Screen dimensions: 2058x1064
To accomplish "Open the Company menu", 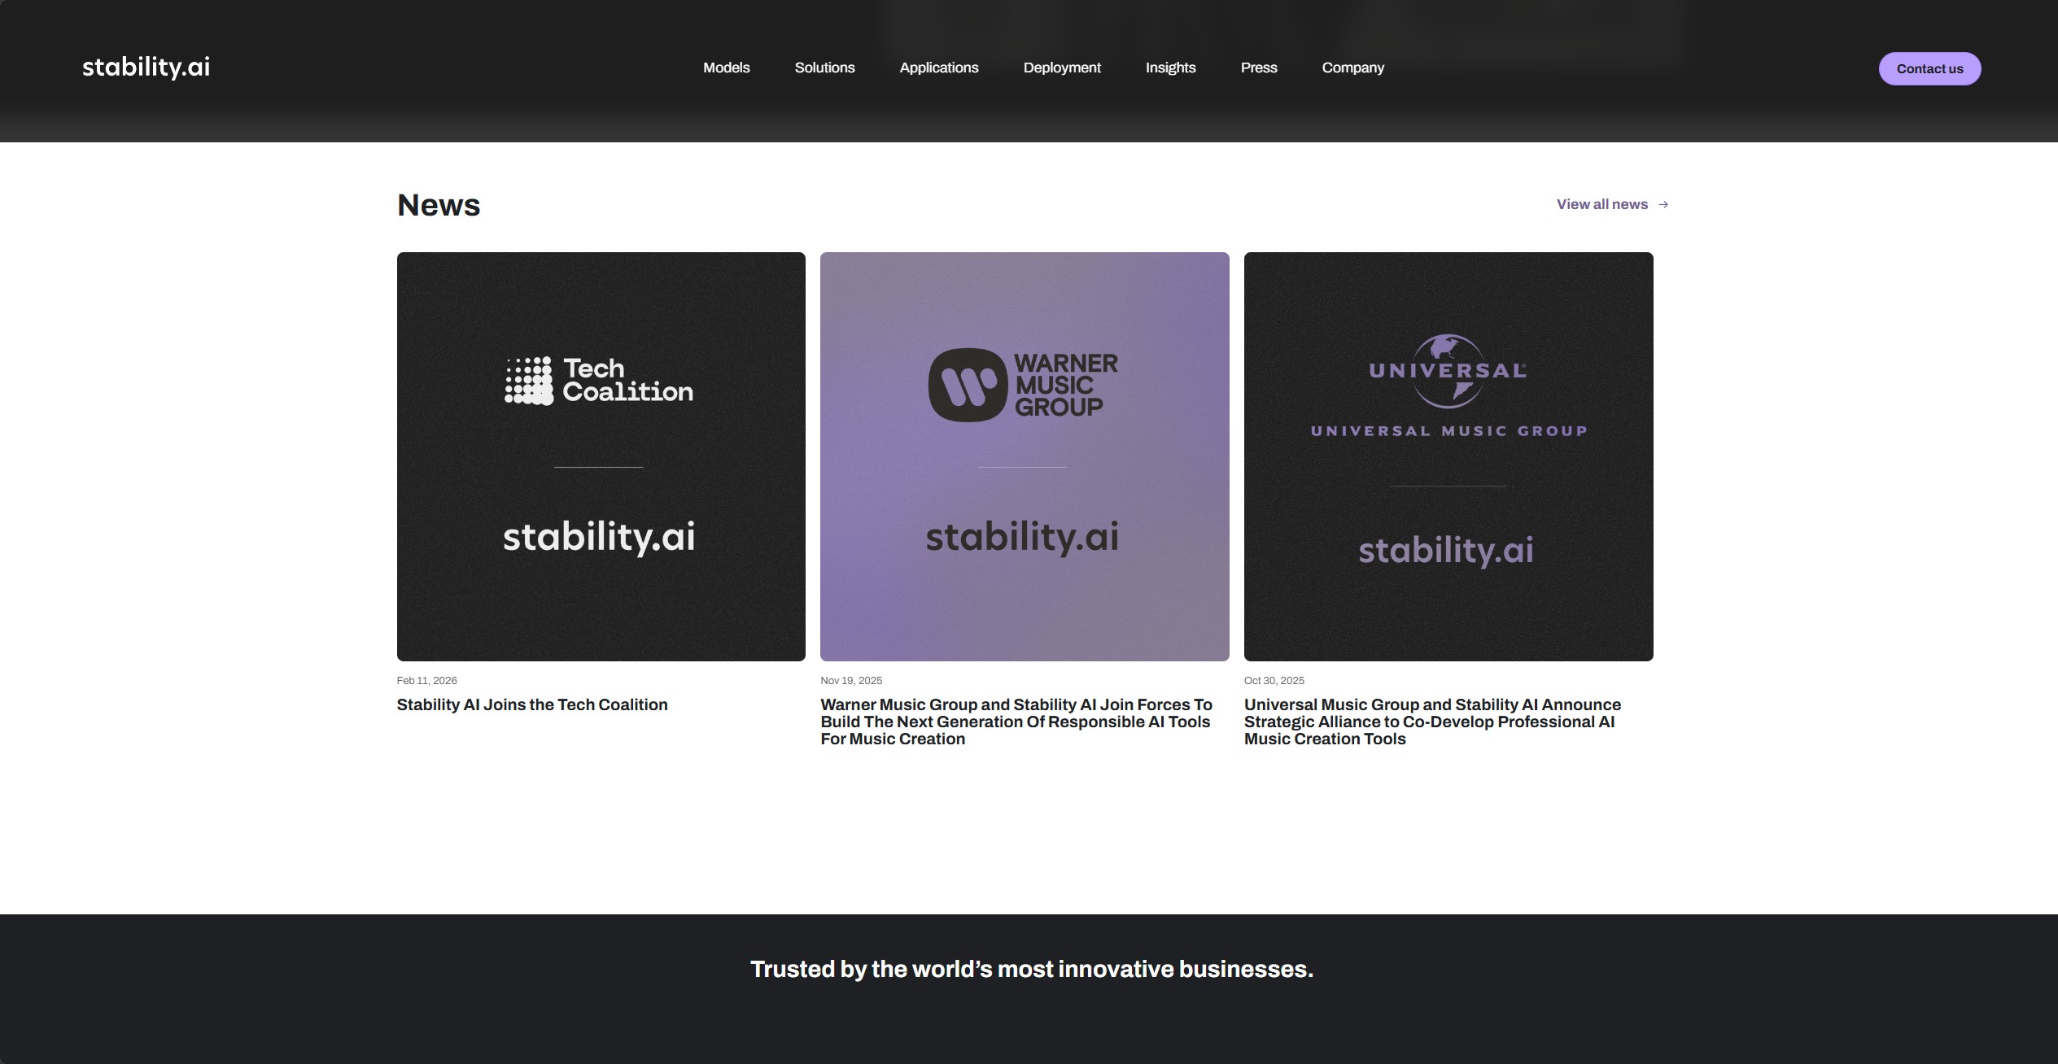I will (1352, 68).
